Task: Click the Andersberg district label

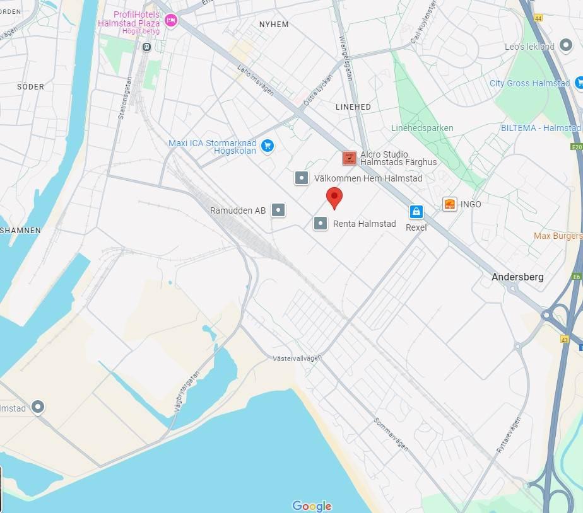Action: pos(517,277)
